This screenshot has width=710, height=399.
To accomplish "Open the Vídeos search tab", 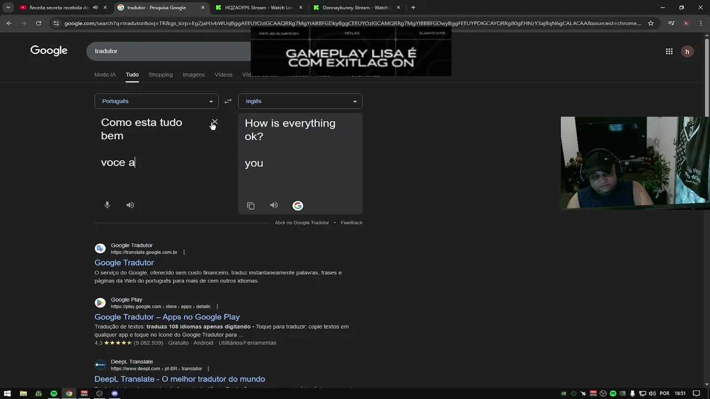I will pyautogui.click(x=224, y=75).
